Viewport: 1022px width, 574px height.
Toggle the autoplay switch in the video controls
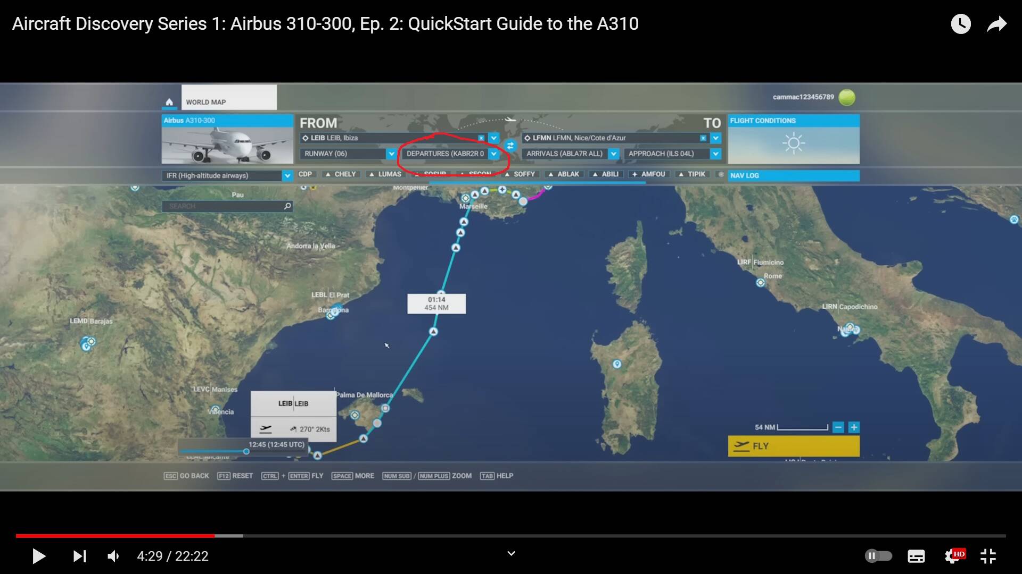[878, 556]
